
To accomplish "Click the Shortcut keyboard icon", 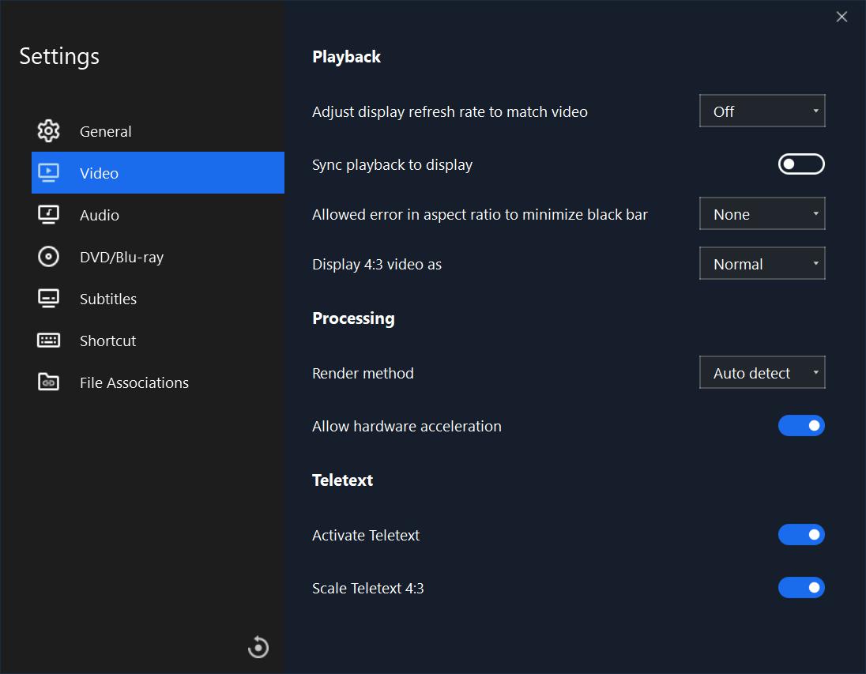I will click(x=49, y=341).
